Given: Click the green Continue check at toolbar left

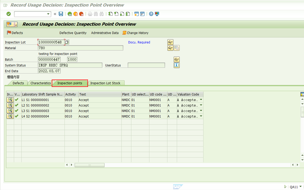Looking at the screenshot, I should [x=8, y=14].
